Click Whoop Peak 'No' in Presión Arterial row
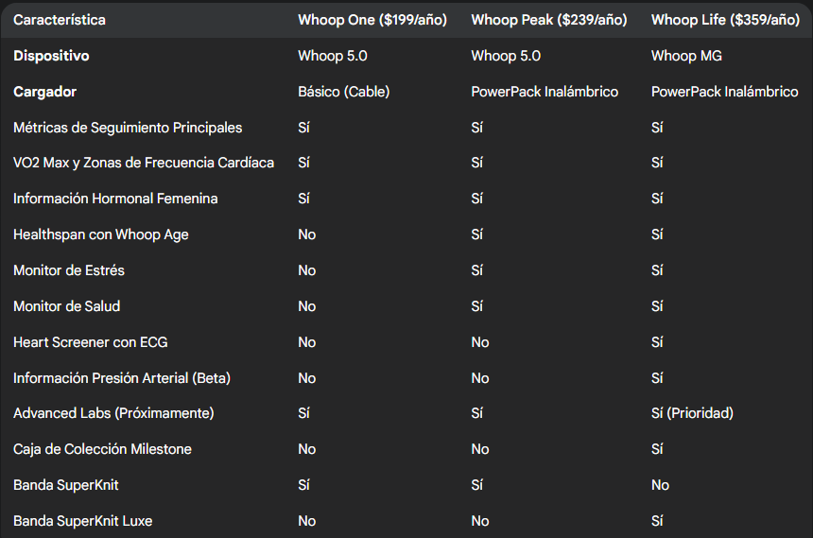This screenshot has height=538, width=813. coord(480,378)
